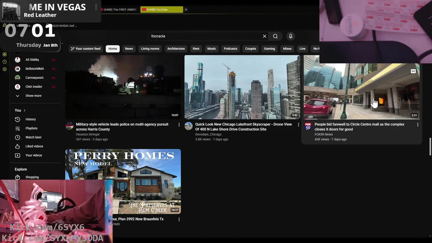Visit Devodare_Chicago channel name link
Image resolution: width=432 pixels, height=243 pixels.
(x=208, y=134)
